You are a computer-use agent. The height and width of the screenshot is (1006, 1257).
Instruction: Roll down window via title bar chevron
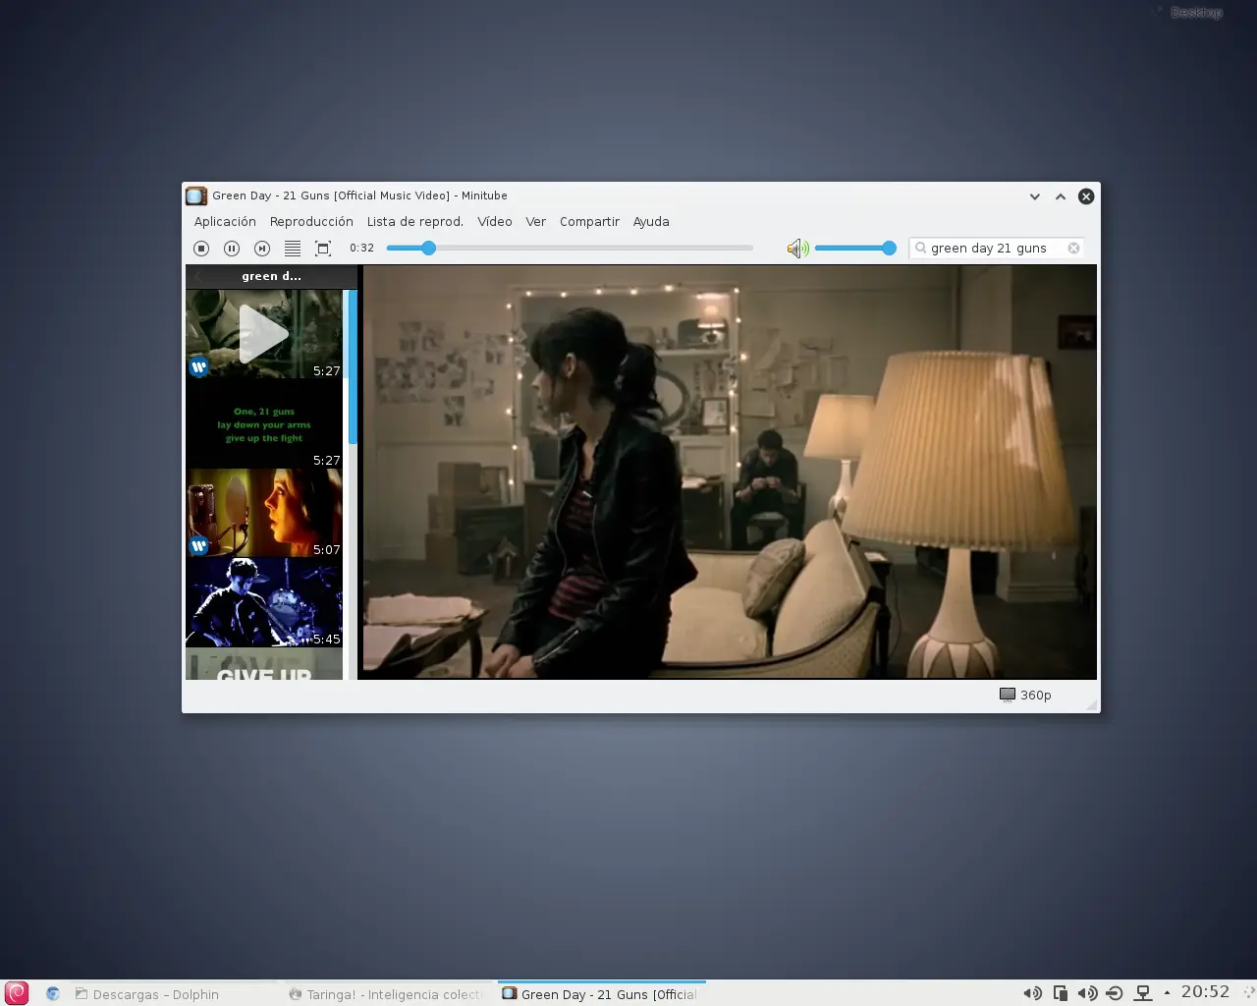click(x=1034, y=196)
